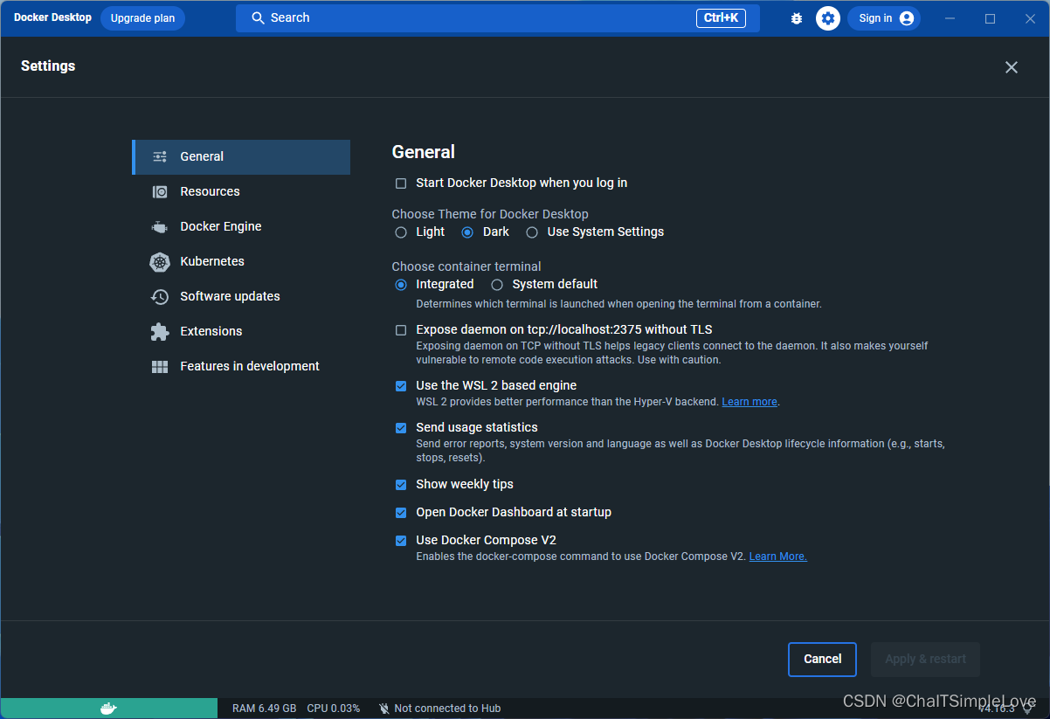Click the Ctrl+K shortcut badge

click(x=721, y=18)
